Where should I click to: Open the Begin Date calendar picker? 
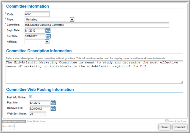(x=48, y=31)
